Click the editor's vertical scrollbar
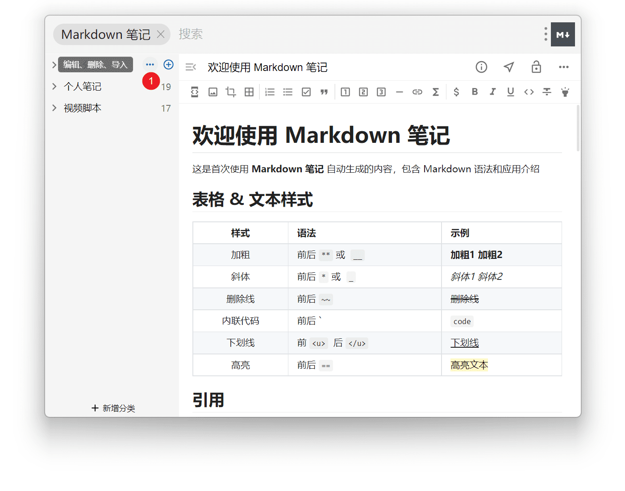The height and width of the screenshot is (491, 625). pos(578,129)
